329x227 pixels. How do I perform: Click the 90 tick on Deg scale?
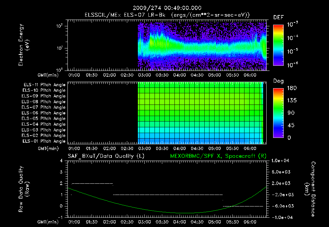click(291, 113)
